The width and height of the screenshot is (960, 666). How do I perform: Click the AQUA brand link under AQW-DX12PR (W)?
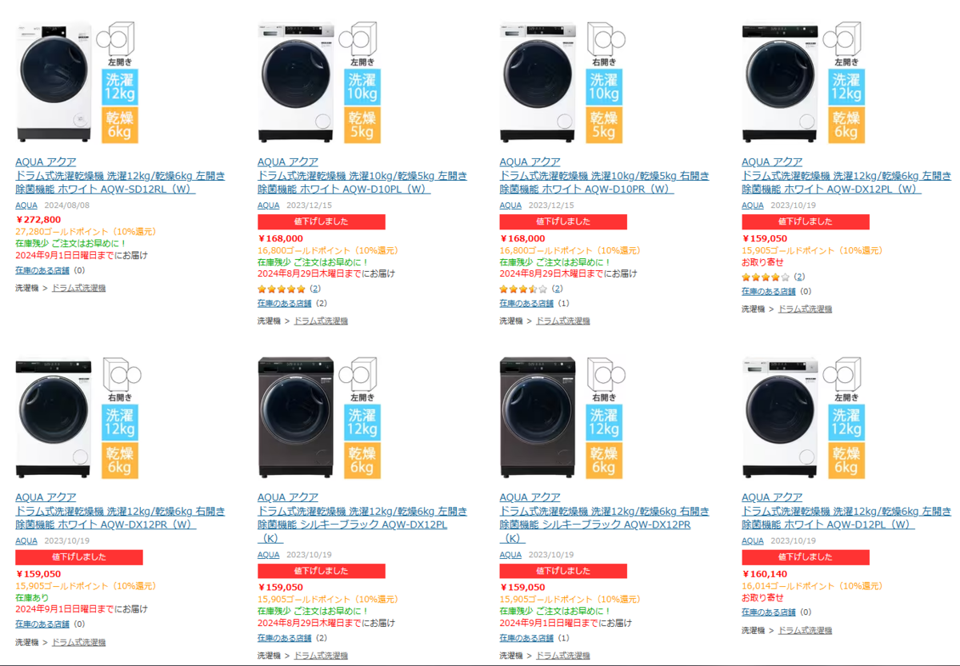26,540
